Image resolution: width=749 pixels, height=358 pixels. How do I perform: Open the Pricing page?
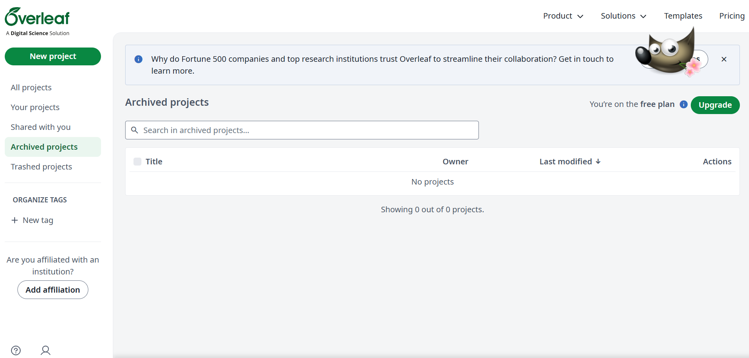(x=732, y=16)
